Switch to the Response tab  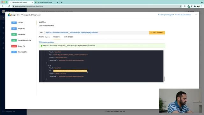(x=57, y=37)
